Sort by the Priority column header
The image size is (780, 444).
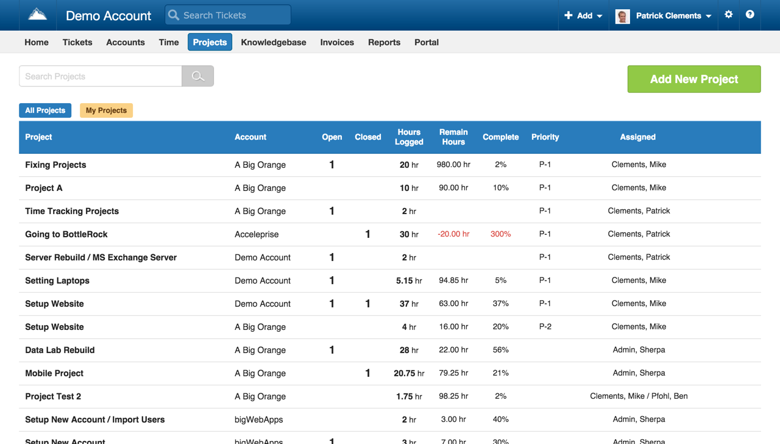coord(545,137)
